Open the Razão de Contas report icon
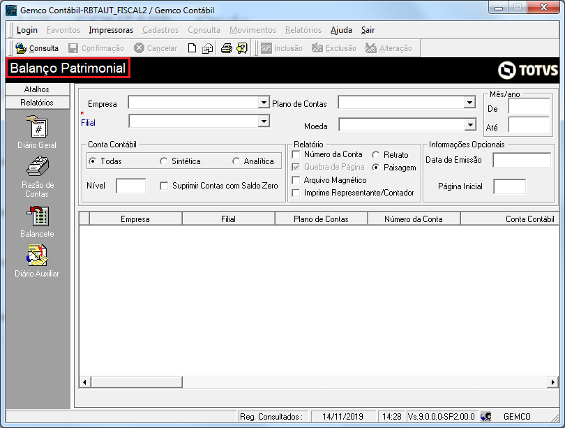This screenshot has width=565, height=428. 37,167
